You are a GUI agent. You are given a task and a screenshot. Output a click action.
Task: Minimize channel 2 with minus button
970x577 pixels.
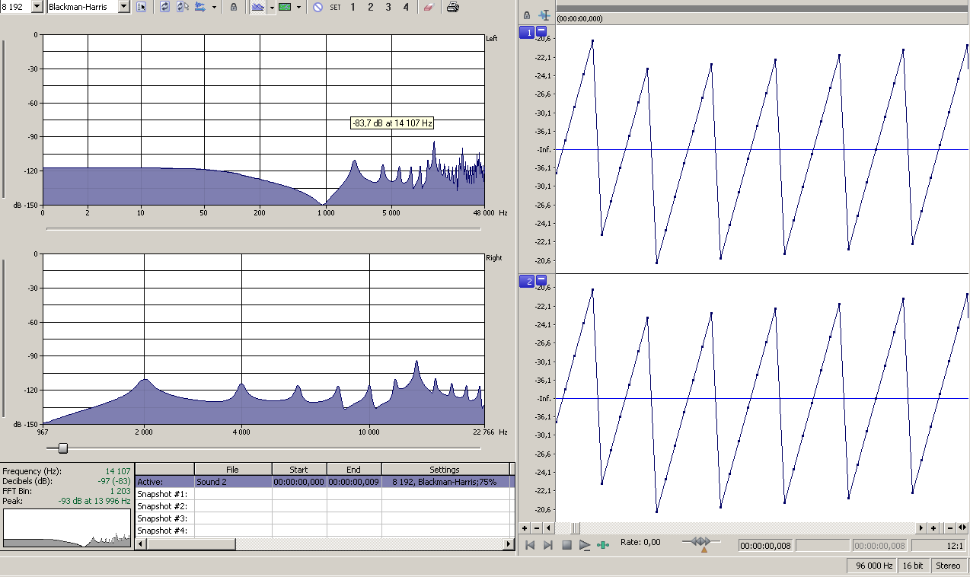tap(541, 282)
